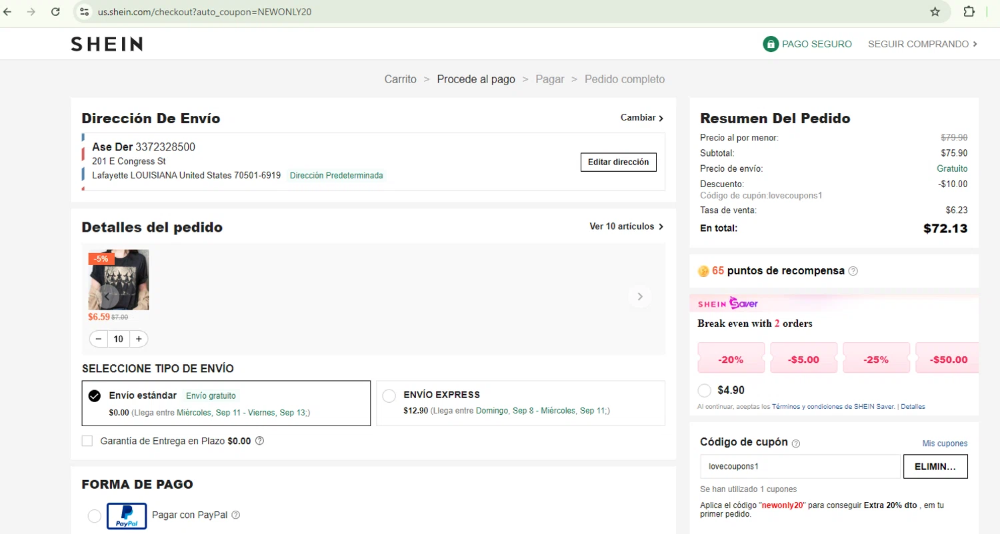The height and width of the screenshot is (534, 1000).
Task: Open the Mis cupones link
Action: pos(945,443)
